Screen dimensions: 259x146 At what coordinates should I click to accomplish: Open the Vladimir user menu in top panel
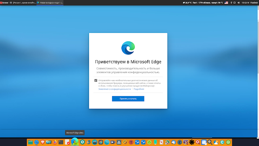click(x=254, y=3)
